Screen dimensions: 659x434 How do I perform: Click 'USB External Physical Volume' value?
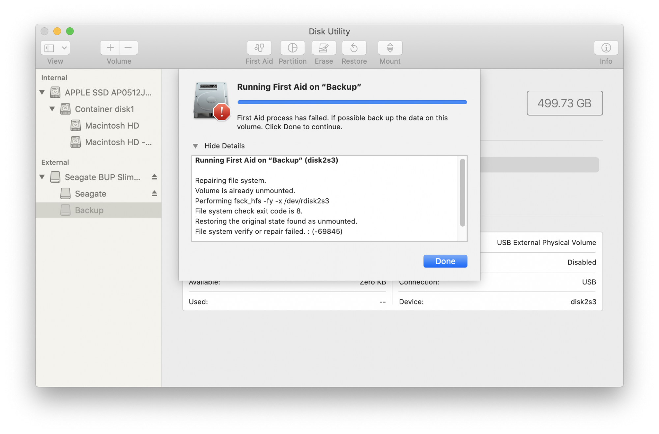click(x=546, y=243)
